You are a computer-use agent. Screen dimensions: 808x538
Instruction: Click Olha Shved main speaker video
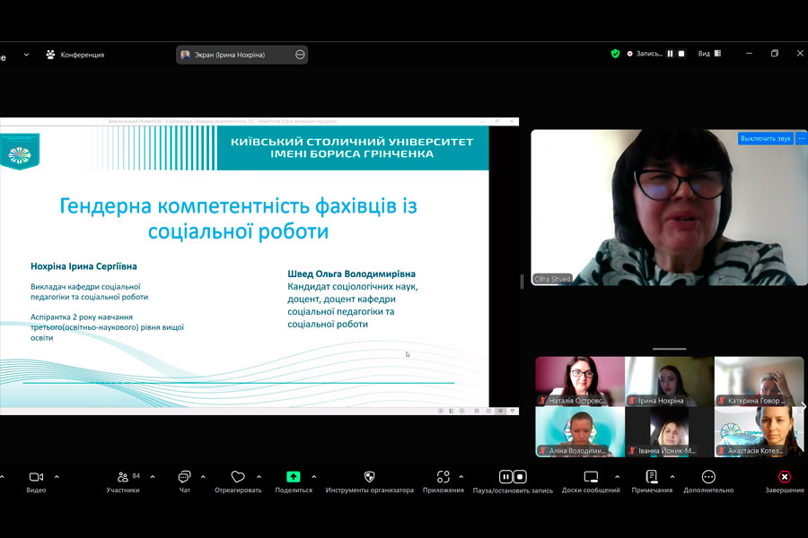[x=669, y=207]
